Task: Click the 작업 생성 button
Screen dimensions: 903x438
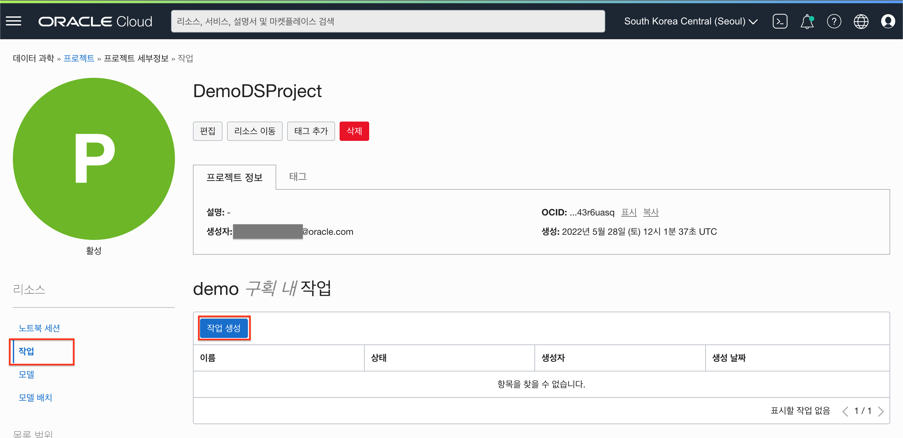Action: pos(224,328)
